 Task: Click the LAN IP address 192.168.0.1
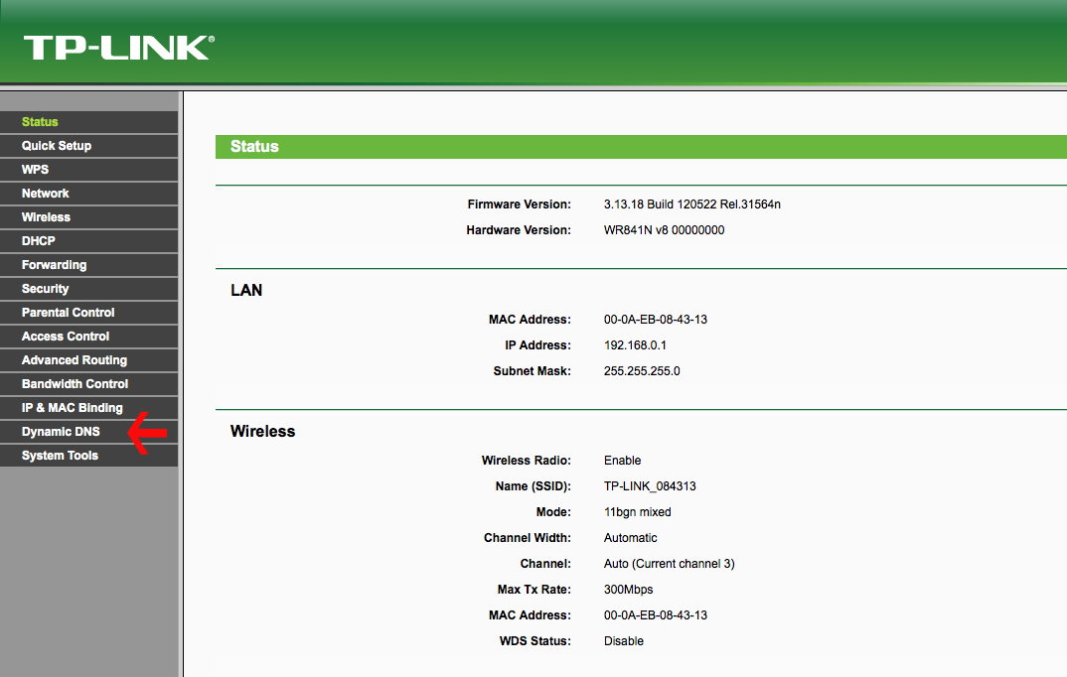[x=635, y=345]
